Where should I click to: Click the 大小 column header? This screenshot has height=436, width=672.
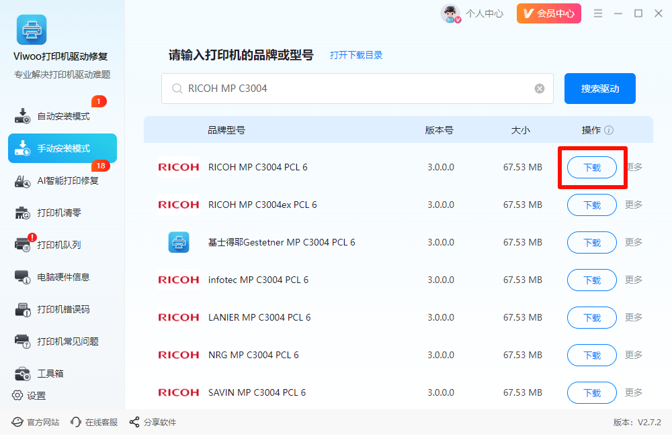(x=521, y=130)
